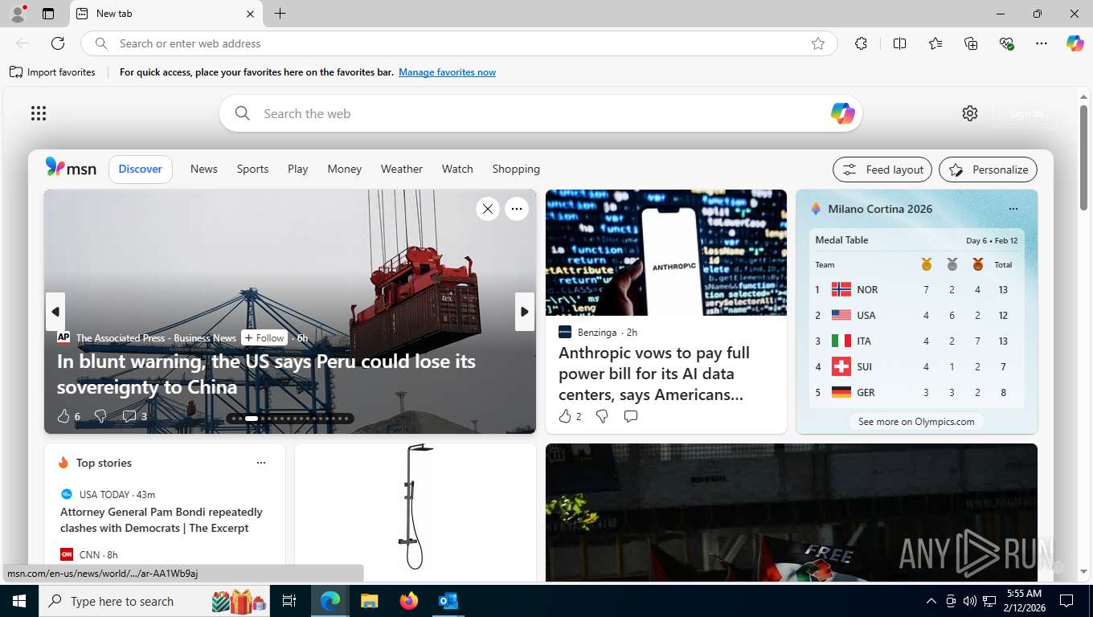
Task: Click the Sign in button
Action: pos(1025,113)
